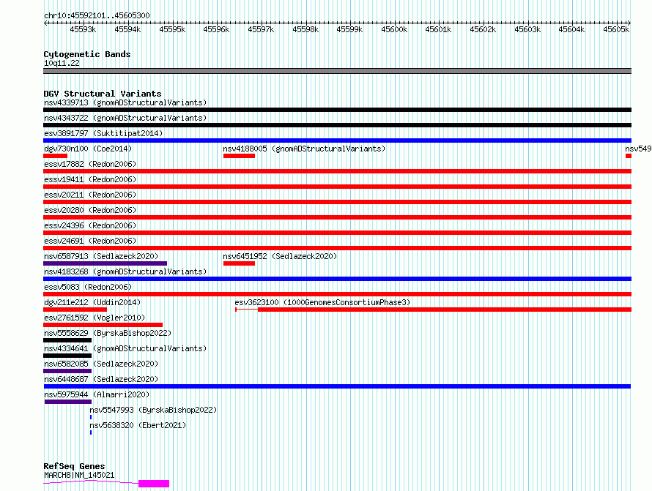Open variant nsv4334641 (gnomADStructuralVariants)
The width and height of the screenshot is (652, 491).
coord(125,348)
